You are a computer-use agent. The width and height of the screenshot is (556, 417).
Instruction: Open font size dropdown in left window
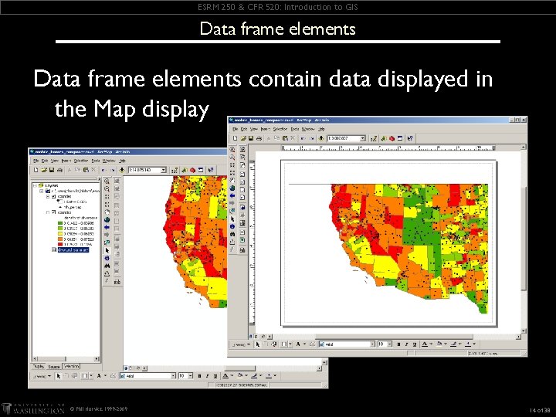click(x=191, y=376)
